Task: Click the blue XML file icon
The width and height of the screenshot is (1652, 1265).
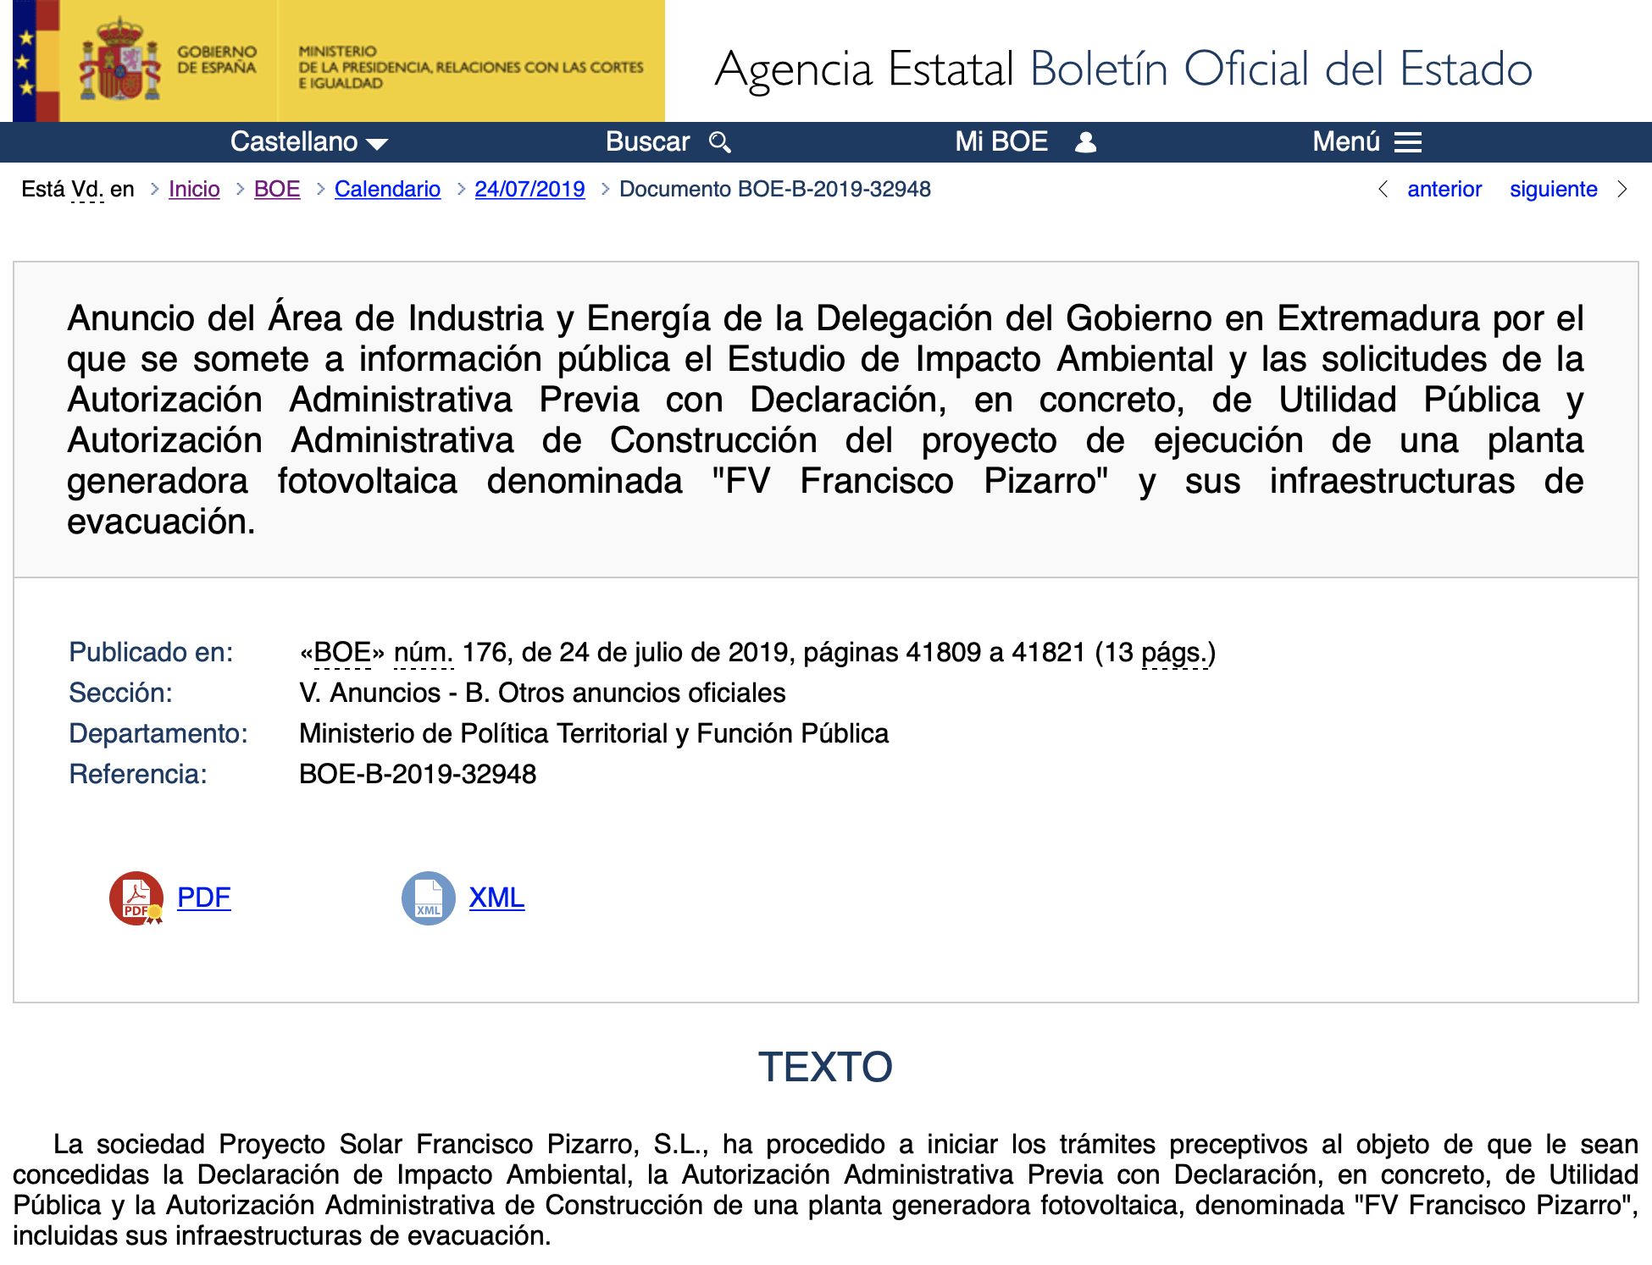Action: point(429,898)
